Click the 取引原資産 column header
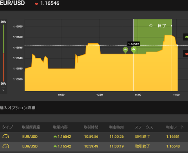188x153 pixels. point(31,127)
